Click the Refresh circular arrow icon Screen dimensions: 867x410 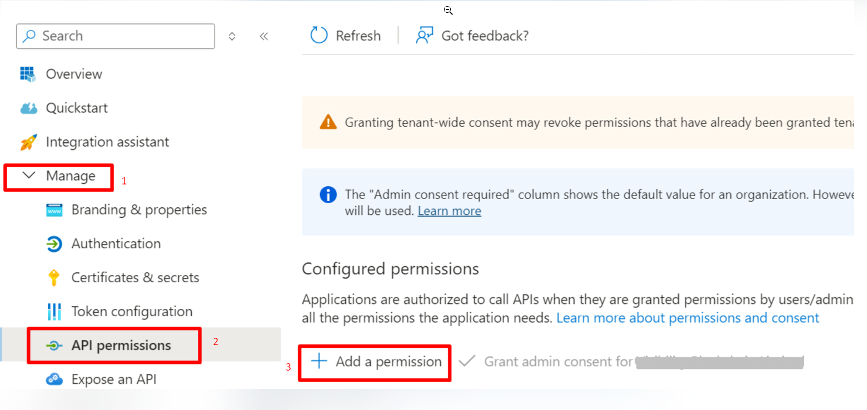[319, 36]
